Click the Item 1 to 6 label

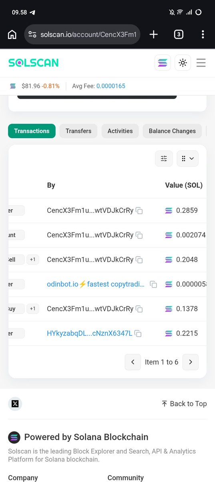click(x=161, y=362)
